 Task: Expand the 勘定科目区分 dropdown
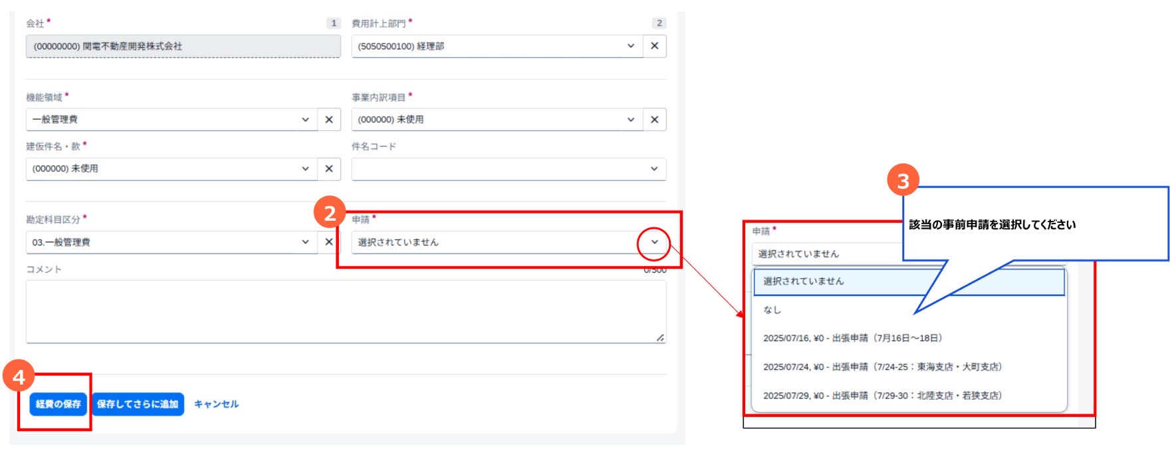click(305, 242)
